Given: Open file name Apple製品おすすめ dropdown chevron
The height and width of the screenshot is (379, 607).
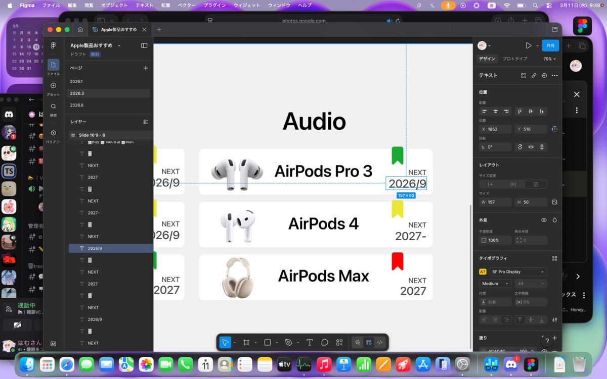Looking at the screenshot, I should click(x=119, y=45).
